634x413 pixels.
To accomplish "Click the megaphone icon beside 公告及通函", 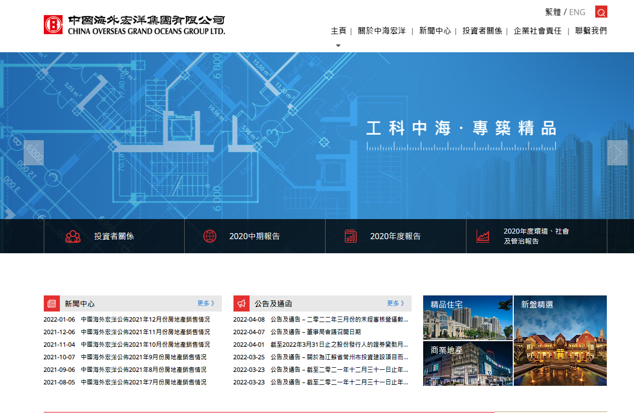I will pos(241,303).
